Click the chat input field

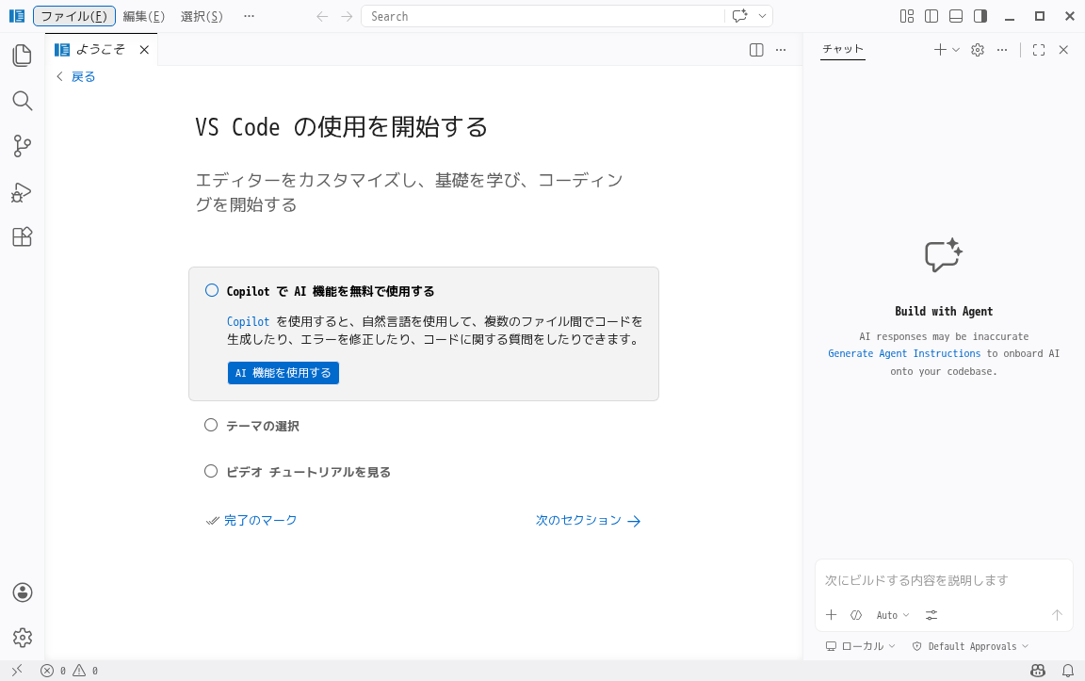pos(944,580)
